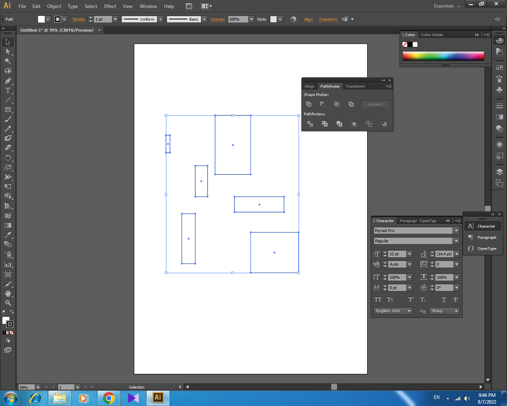Select the Scale tool
The image size is (507, 406).
[8, 167]
